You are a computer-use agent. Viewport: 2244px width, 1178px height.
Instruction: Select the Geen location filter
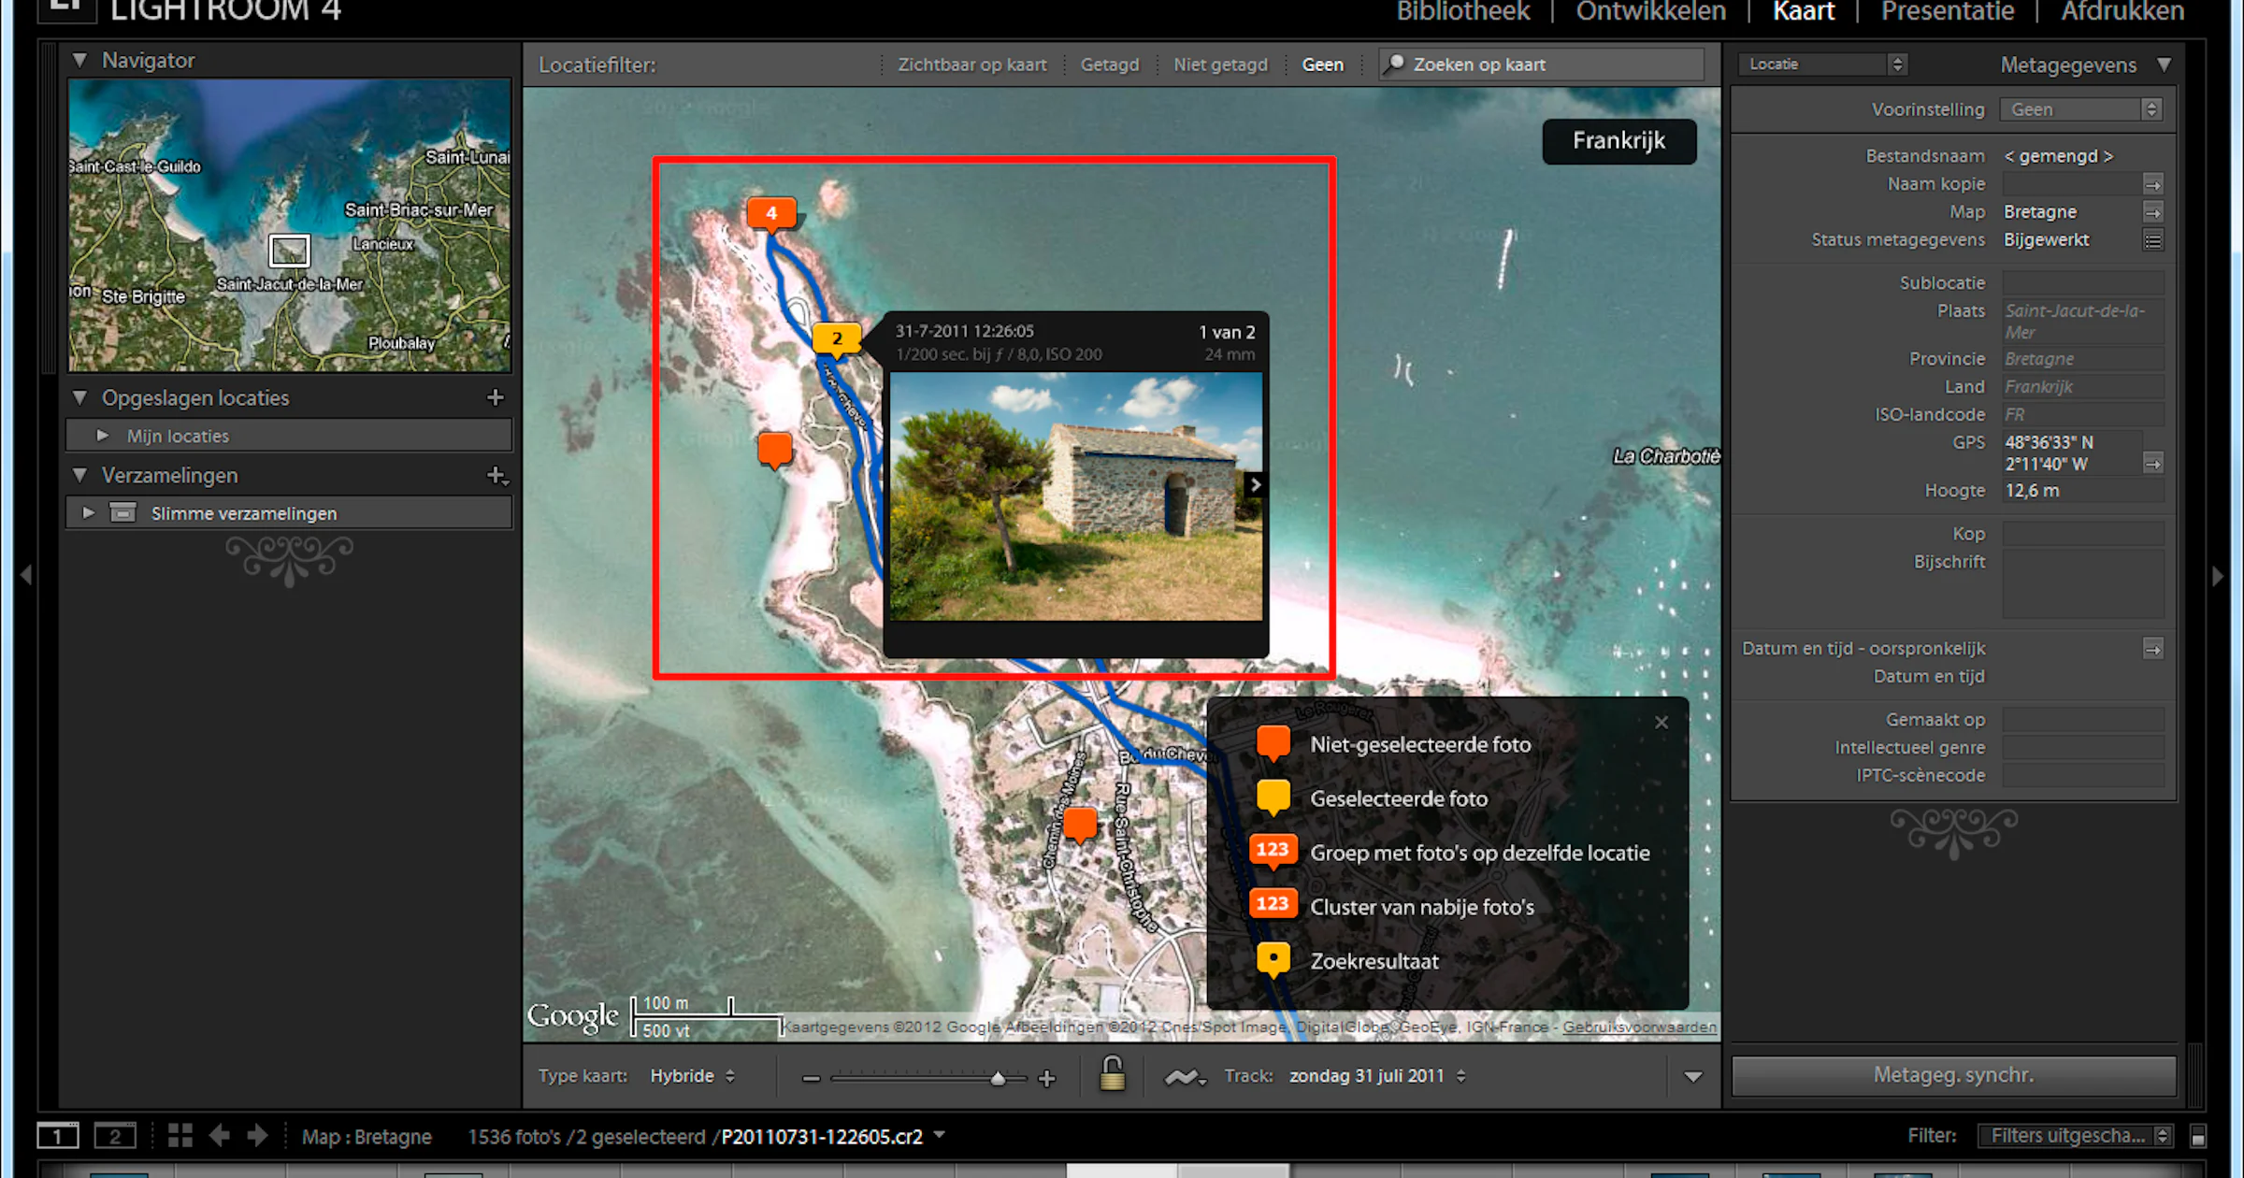(1322, 65)
